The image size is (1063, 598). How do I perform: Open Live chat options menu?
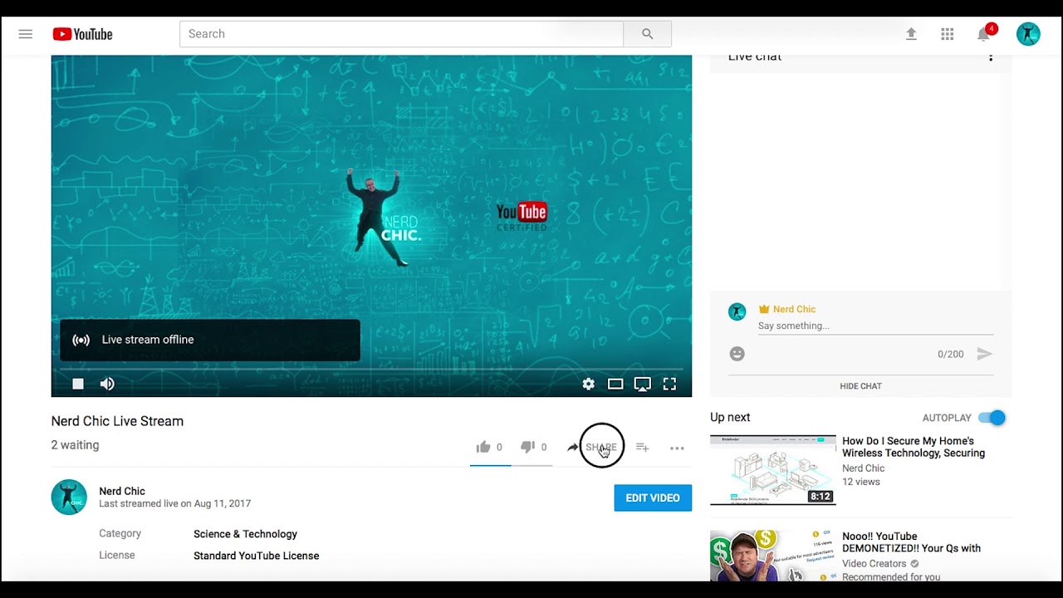click(x=990, y=56)
